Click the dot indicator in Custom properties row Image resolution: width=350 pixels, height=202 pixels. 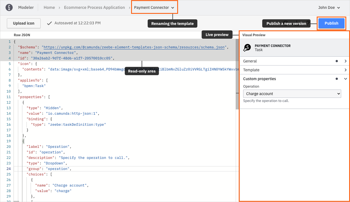tap(336, 79)
